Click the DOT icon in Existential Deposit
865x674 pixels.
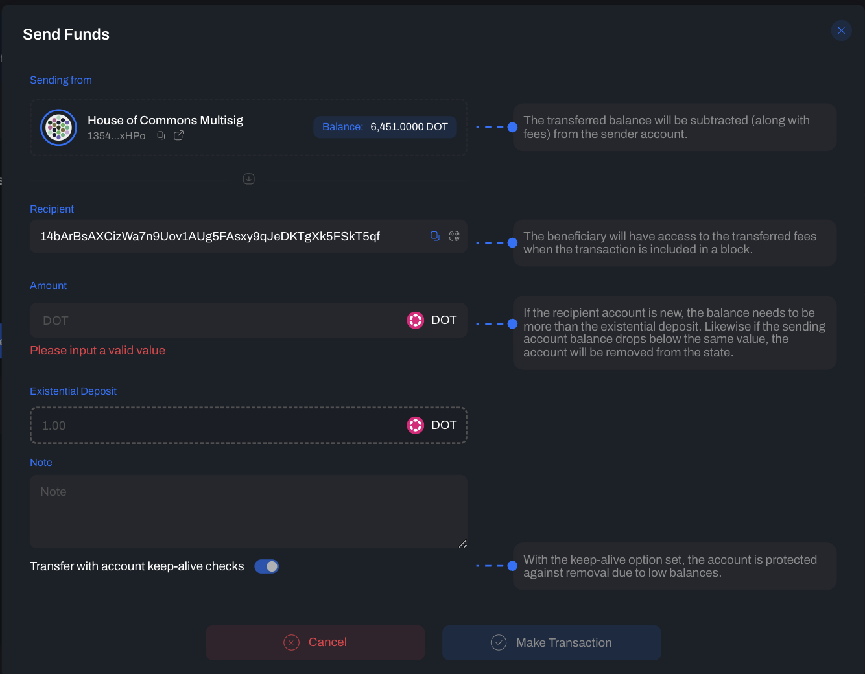coord(416,425)
